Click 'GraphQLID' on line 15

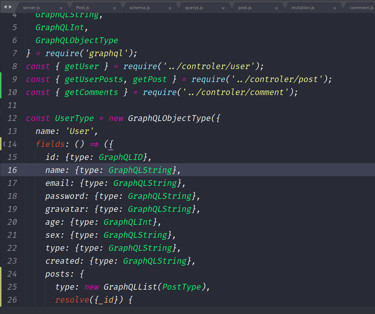coord(120,157)
